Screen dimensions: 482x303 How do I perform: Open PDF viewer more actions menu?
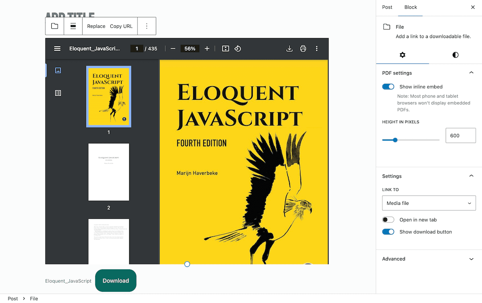[317, 48]
